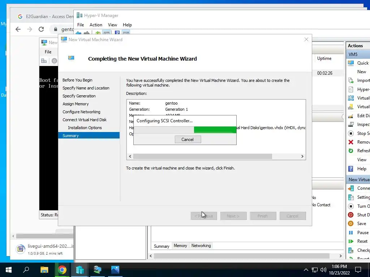Viewport: 370px width, 277px height.
Task: Click Connect icon in Actions pane
Action: [x=351, y=188]
